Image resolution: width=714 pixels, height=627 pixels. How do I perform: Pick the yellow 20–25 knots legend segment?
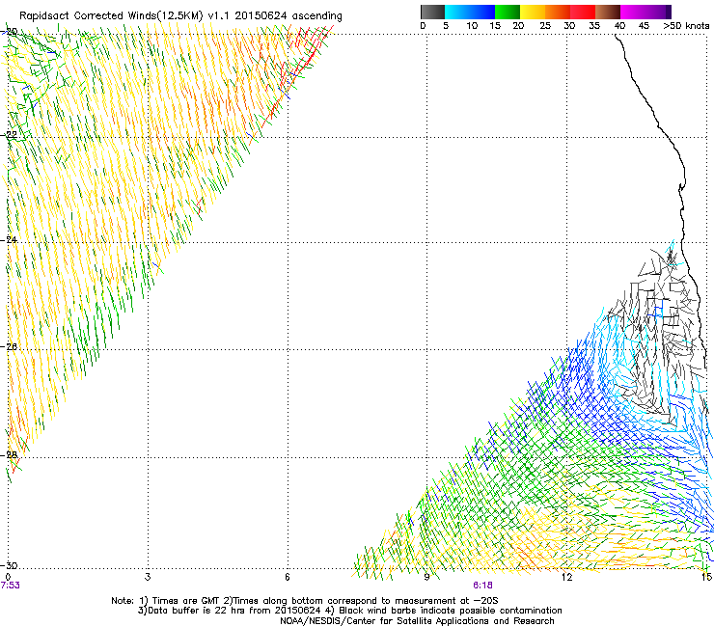pos(533,12)
